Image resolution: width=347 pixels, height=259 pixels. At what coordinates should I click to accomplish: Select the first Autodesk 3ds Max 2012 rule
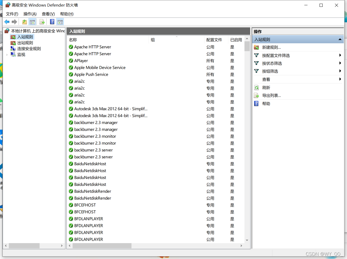[155, 109]
